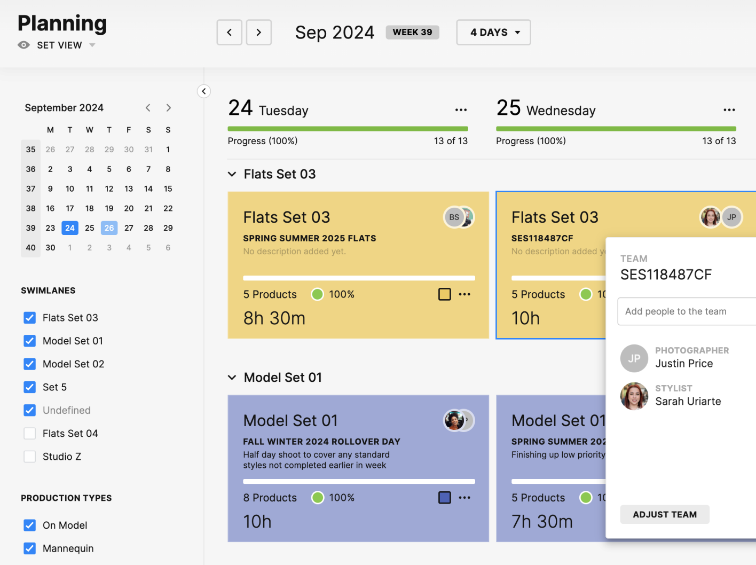Open the 4 DAYS view dropdown

pos(492,32)
